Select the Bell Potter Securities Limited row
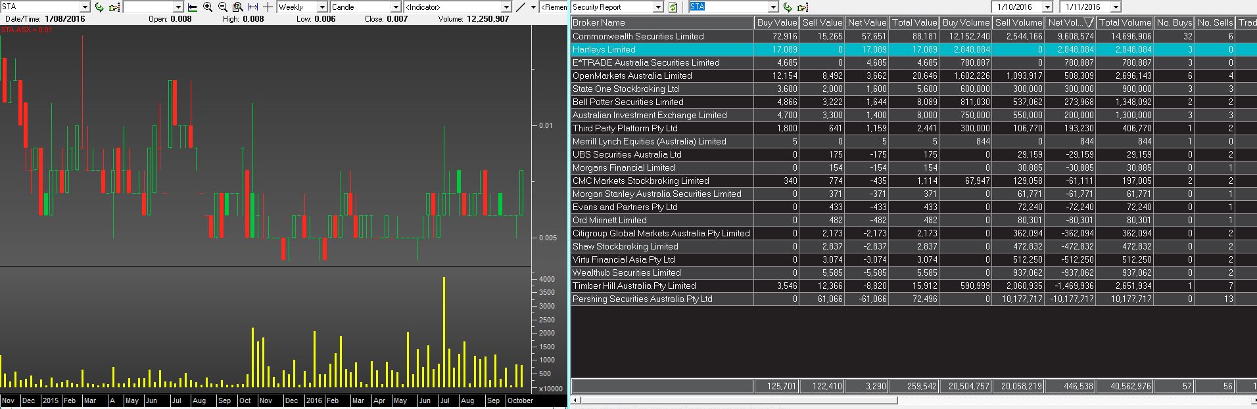The height and width of the screenshot is (409, 1257). pyautogui.click(x=914, y=102)
